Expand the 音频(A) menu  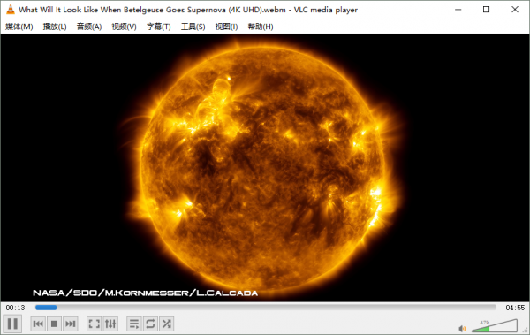point(89,27)
